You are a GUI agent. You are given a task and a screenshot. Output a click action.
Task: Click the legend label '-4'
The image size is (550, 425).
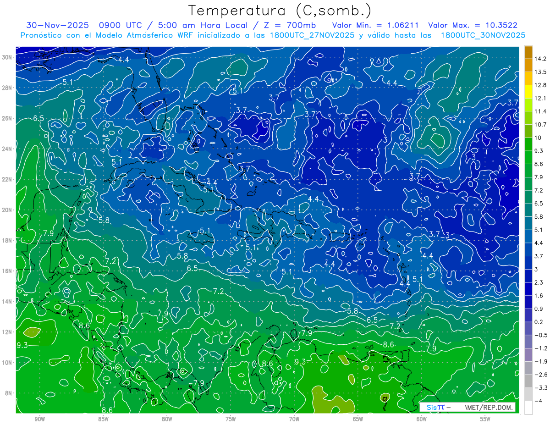click(538, 401)
